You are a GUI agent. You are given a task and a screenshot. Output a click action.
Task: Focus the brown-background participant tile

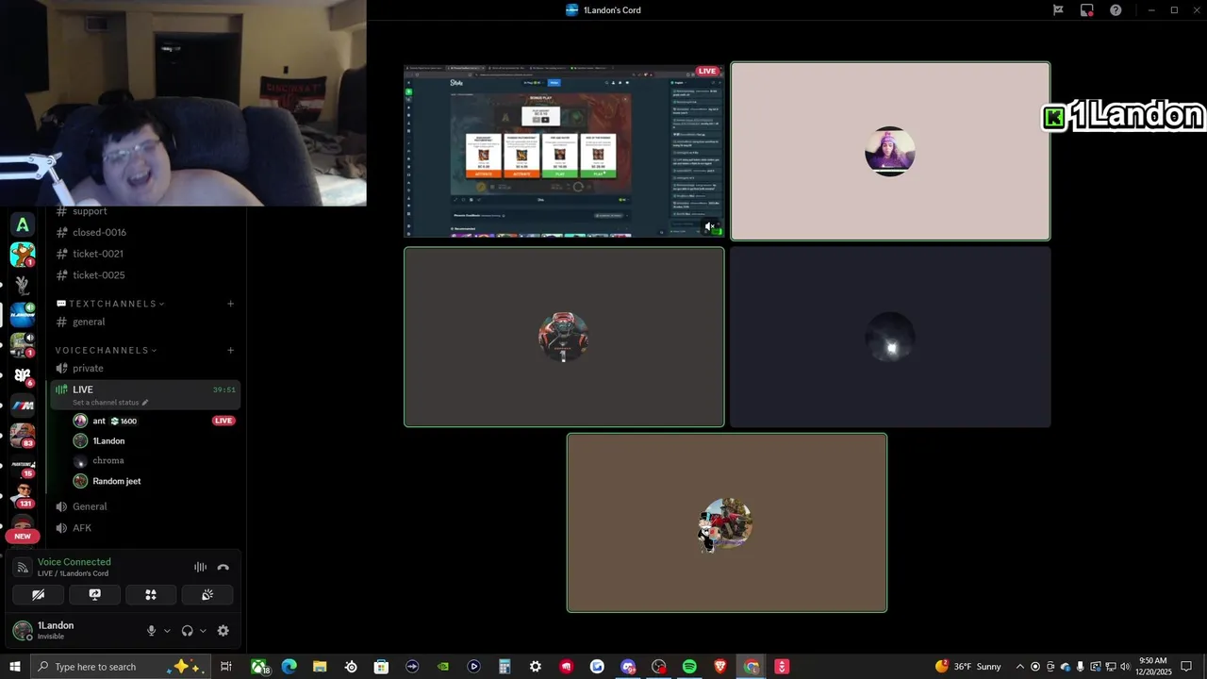tap(727, 522)
